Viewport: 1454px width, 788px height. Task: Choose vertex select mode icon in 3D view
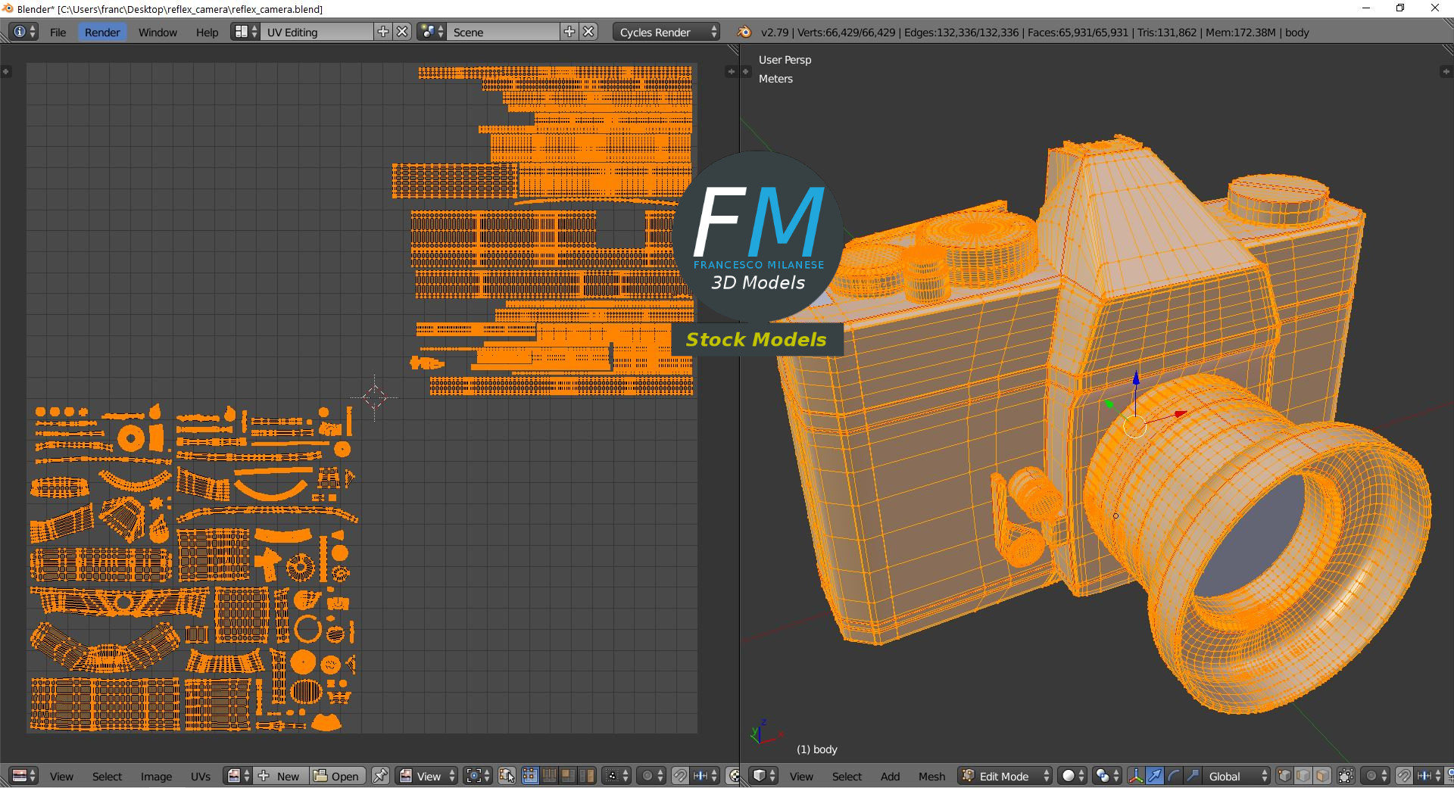(x=1284, y=776)
